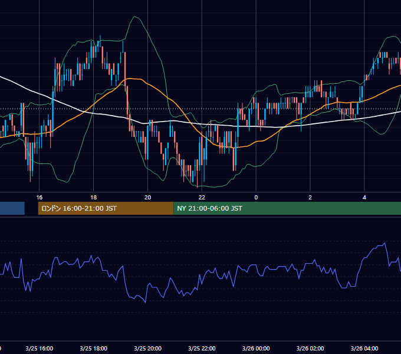This screenshot has width=401, height=354.
Task: Click the 3/26 02:00 date label
Action: coord(310,348)
